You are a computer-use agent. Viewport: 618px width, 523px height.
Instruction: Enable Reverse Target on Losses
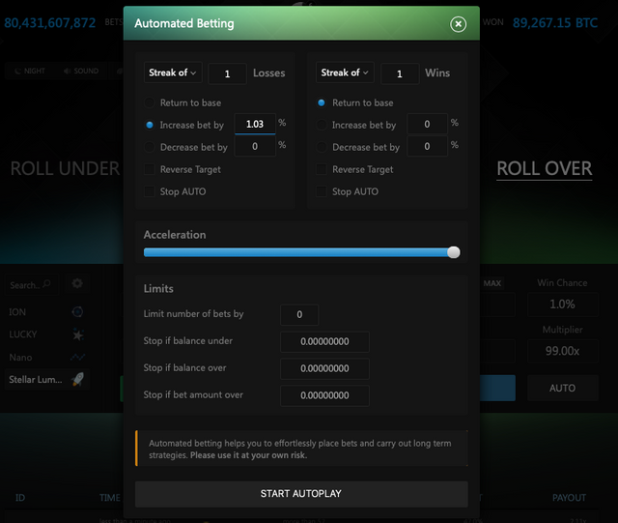(x=150, y=169)
